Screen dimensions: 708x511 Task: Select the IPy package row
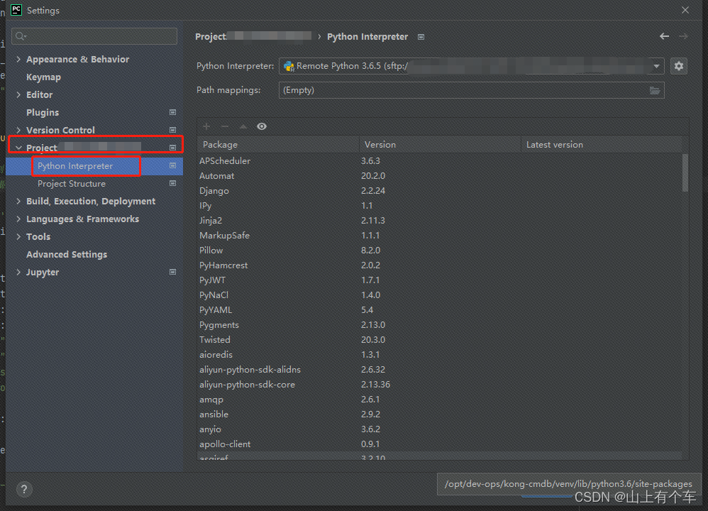[440, 206]
